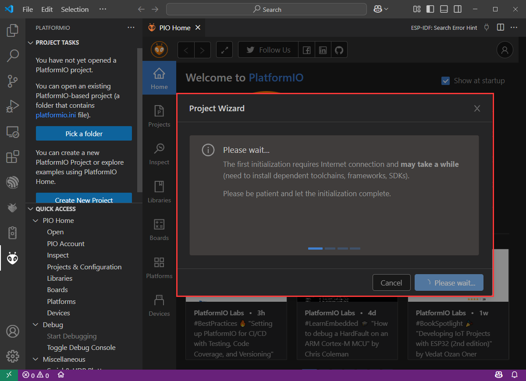Open Inspect in the PIO Home sidebar
526x381 pixels.
pyautogui.click(x=159, y=154)
